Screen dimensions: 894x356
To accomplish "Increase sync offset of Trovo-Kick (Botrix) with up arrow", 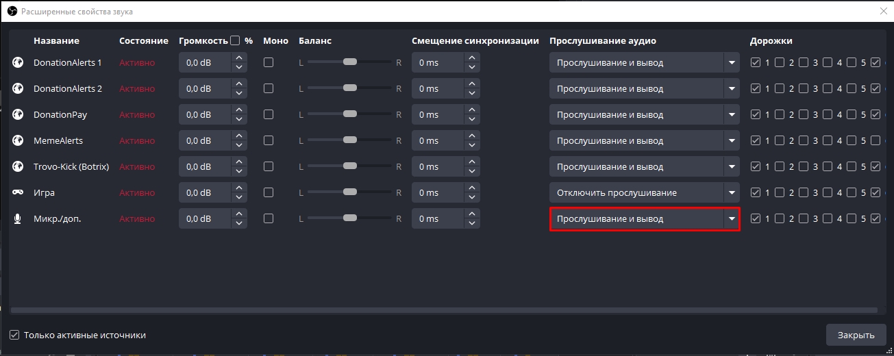I will click(471, 162).
